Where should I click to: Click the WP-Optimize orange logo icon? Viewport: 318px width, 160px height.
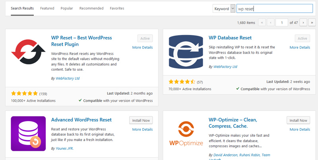tap(186, 133)
